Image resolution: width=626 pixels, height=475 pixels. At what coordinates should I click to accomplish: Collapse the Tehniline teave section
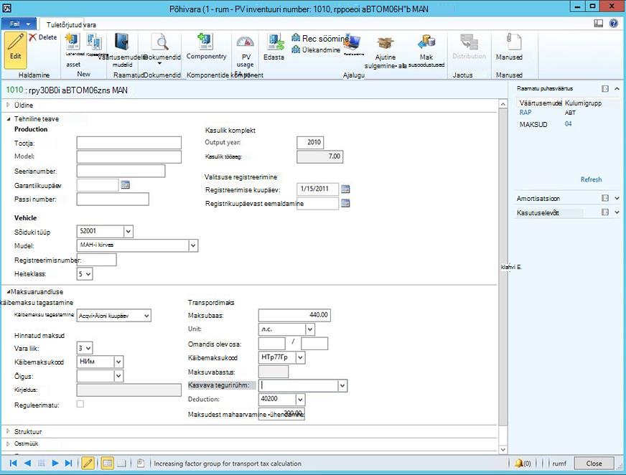[8, 119]
